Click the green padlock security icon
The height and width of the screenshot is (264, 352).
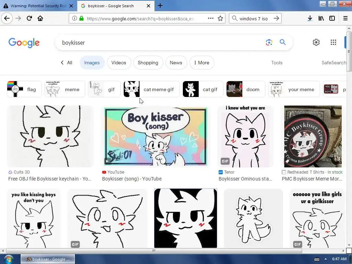(x=81, y=19)
